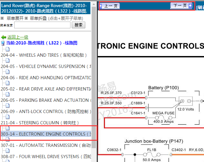The image size is (204, 162).
Task: Click Junction box-Battery (P147) label
Action: (154, 141)
